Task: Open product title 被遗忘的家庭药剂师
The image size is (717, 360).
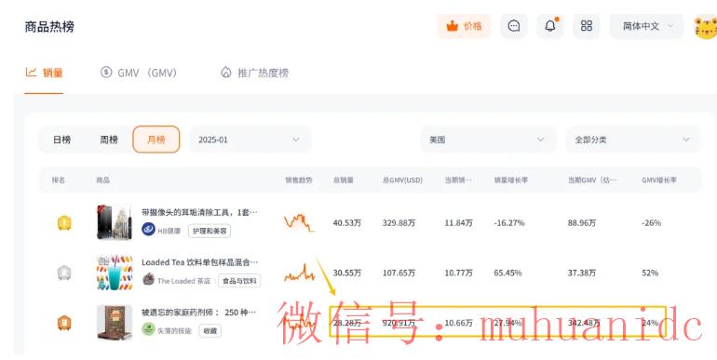Action: point(198,313)
